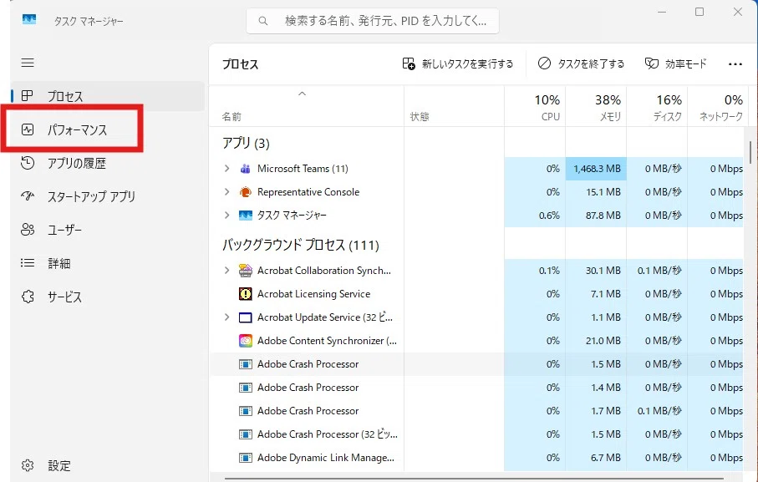
Task: Click the process search input field
Action: [x=373, y=21]
